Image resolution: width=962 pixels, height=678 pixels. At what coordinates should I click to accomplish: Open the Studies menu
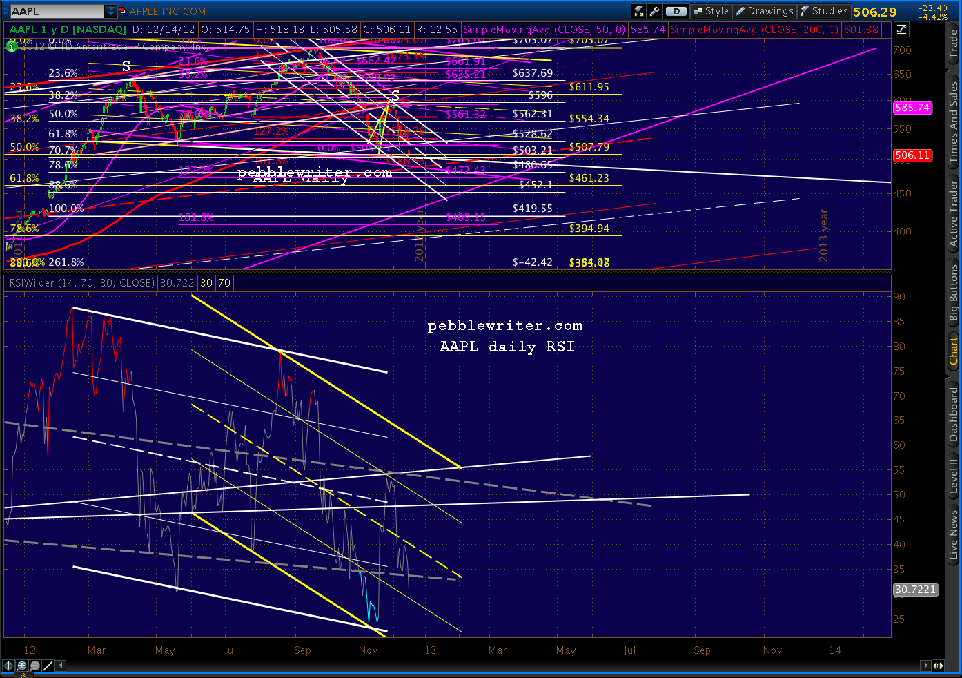tap(823, 11)
